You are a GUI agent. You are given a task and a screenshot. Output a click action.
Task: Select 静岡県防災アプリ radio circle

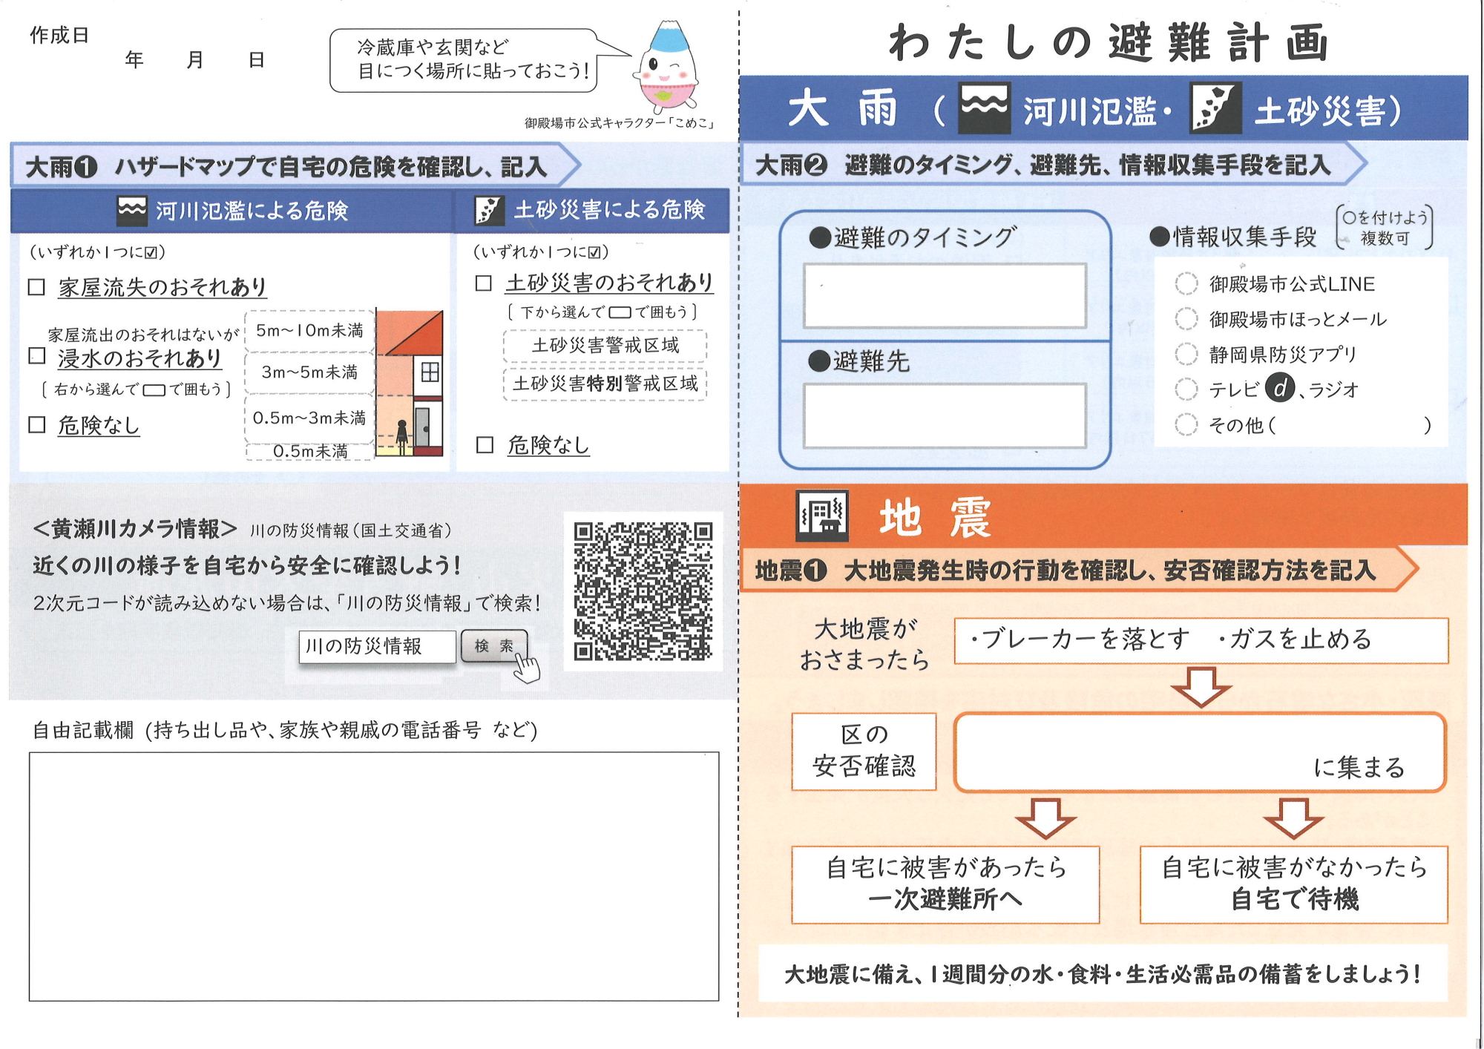coord(1186,354)
